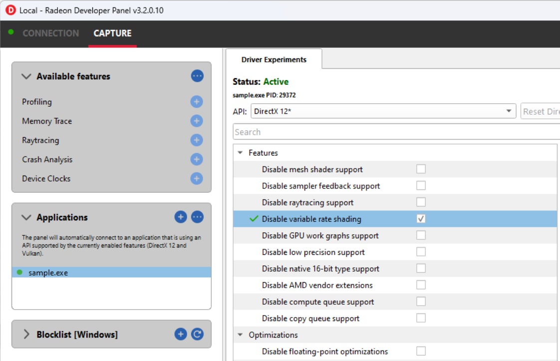Refresh the Blocklist with reload icon

(197, 334)
